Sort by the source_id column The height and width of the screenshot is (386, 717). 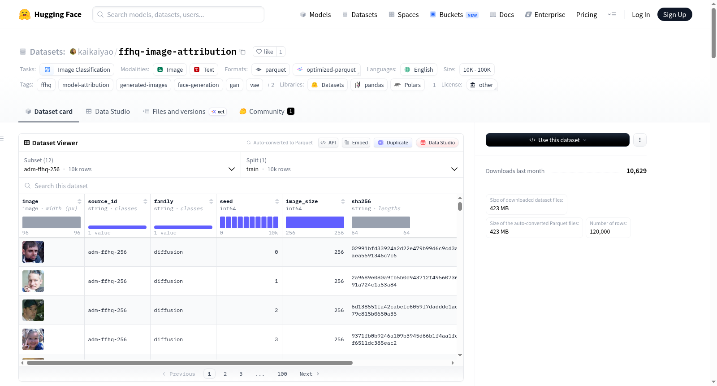pyautogui.click(x=145, y=201)
